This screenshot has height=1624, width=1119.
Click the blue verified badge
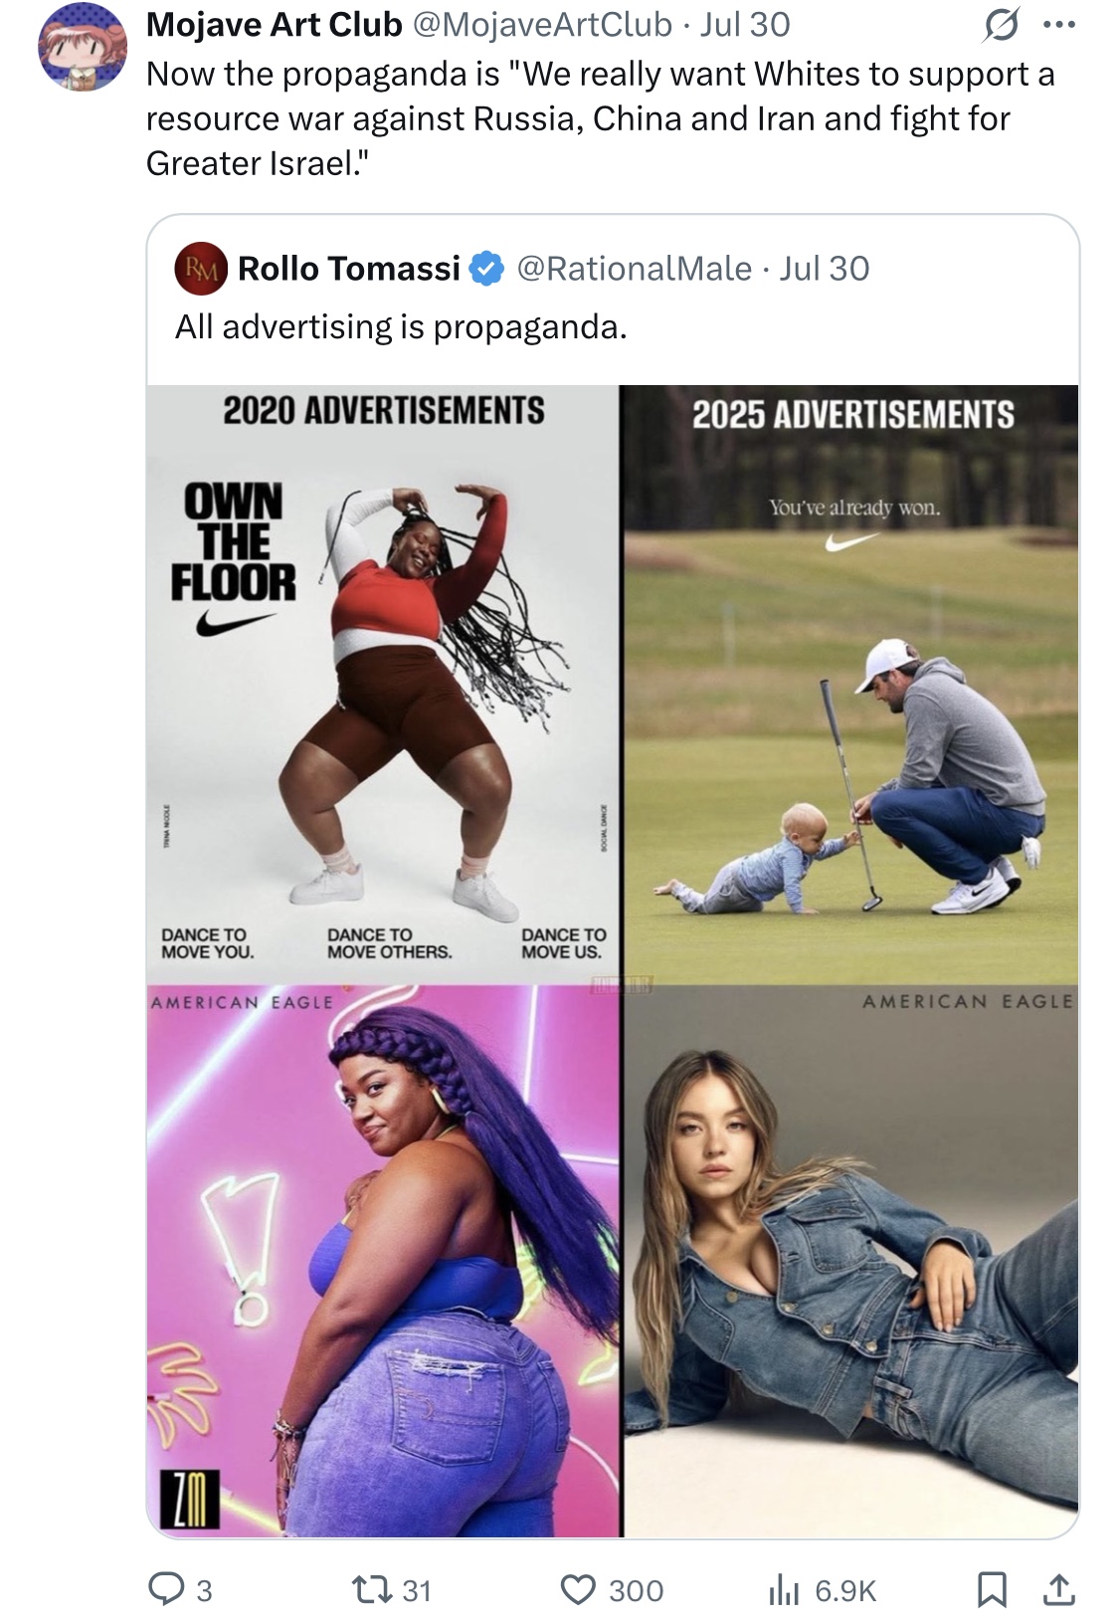click(486, 269)
